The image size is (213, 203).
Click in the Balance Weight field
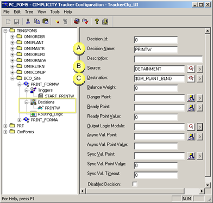click(x=156, y=88)
